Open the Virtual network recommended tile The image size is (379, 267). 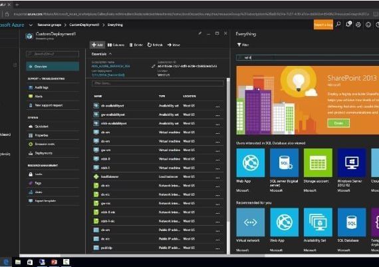coord(251,222)
